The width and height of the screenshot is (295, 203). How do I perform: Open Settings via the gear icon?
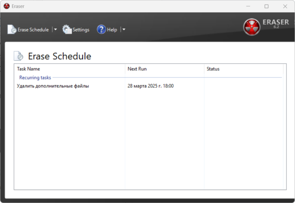coord(67,29)
